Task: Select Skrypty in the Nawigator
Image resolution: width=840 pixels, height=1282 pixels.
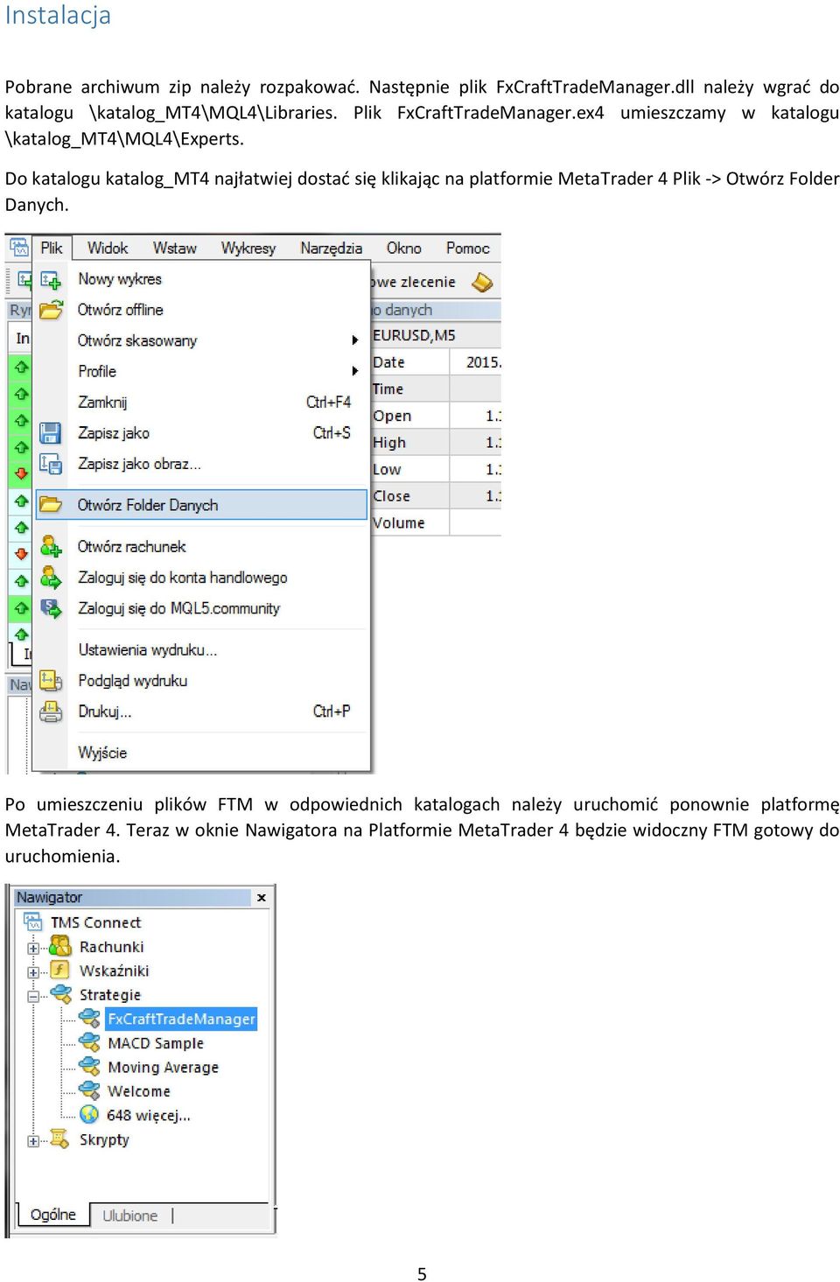Action: tap(104, 1139)
